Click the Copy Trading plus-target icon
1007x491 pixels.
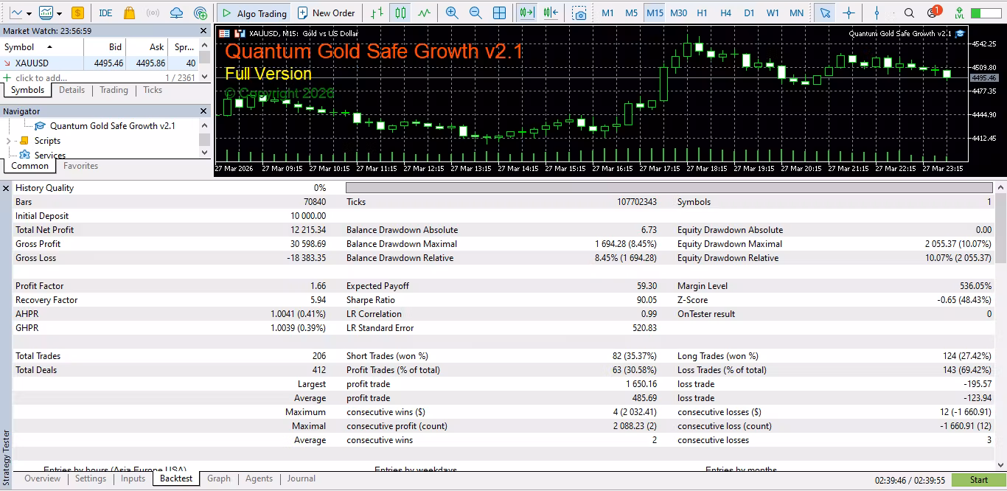tap(200, 13)
